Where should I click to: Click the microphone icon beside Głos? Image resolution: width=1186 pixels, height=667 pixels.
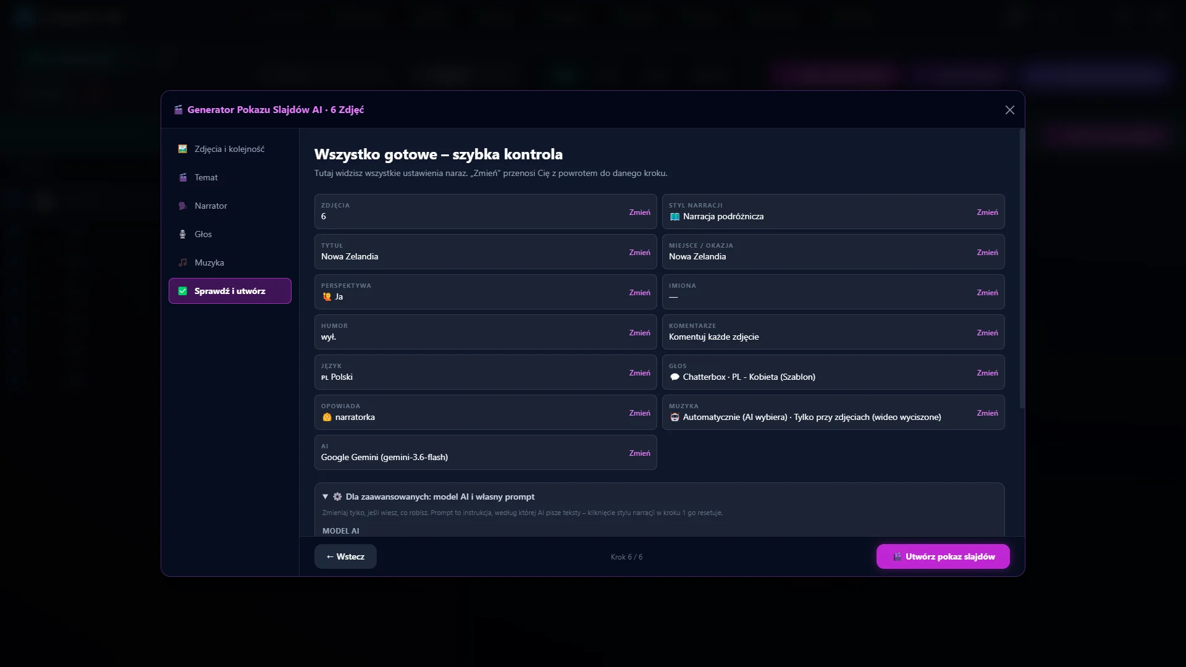pyautogui.click(x=182, y=234)
